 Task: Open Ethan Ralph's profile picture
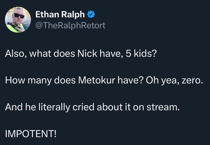[18, 19]
